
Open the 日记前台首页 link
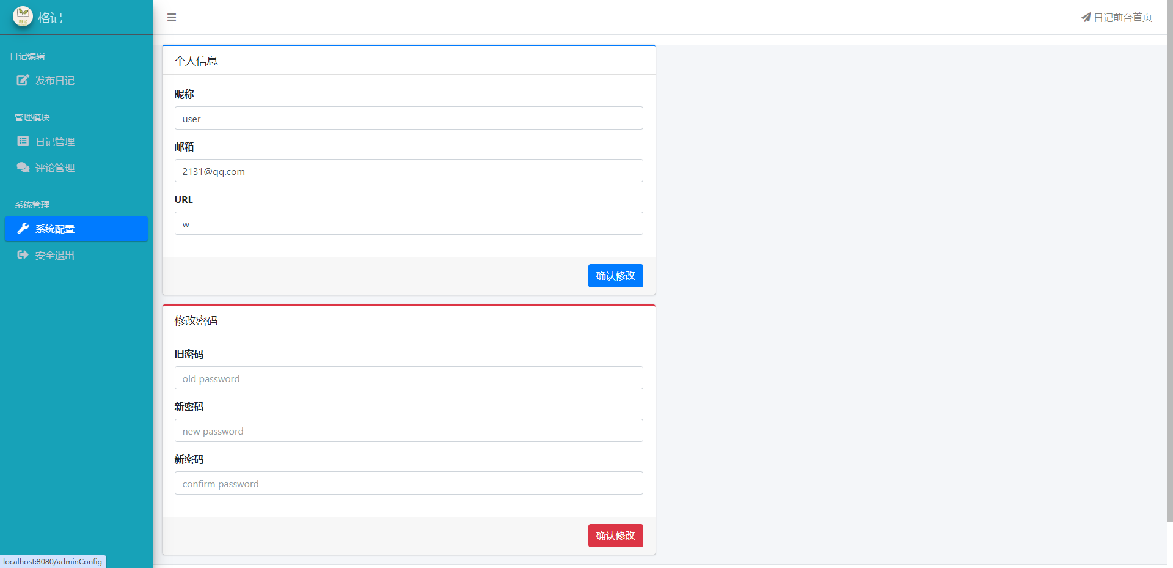(1123, 17)
